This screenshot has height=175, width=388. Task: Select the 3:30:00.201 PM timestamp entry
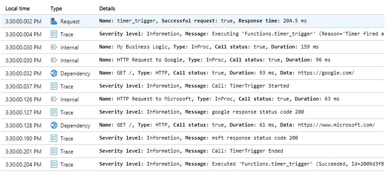(23, 152)
